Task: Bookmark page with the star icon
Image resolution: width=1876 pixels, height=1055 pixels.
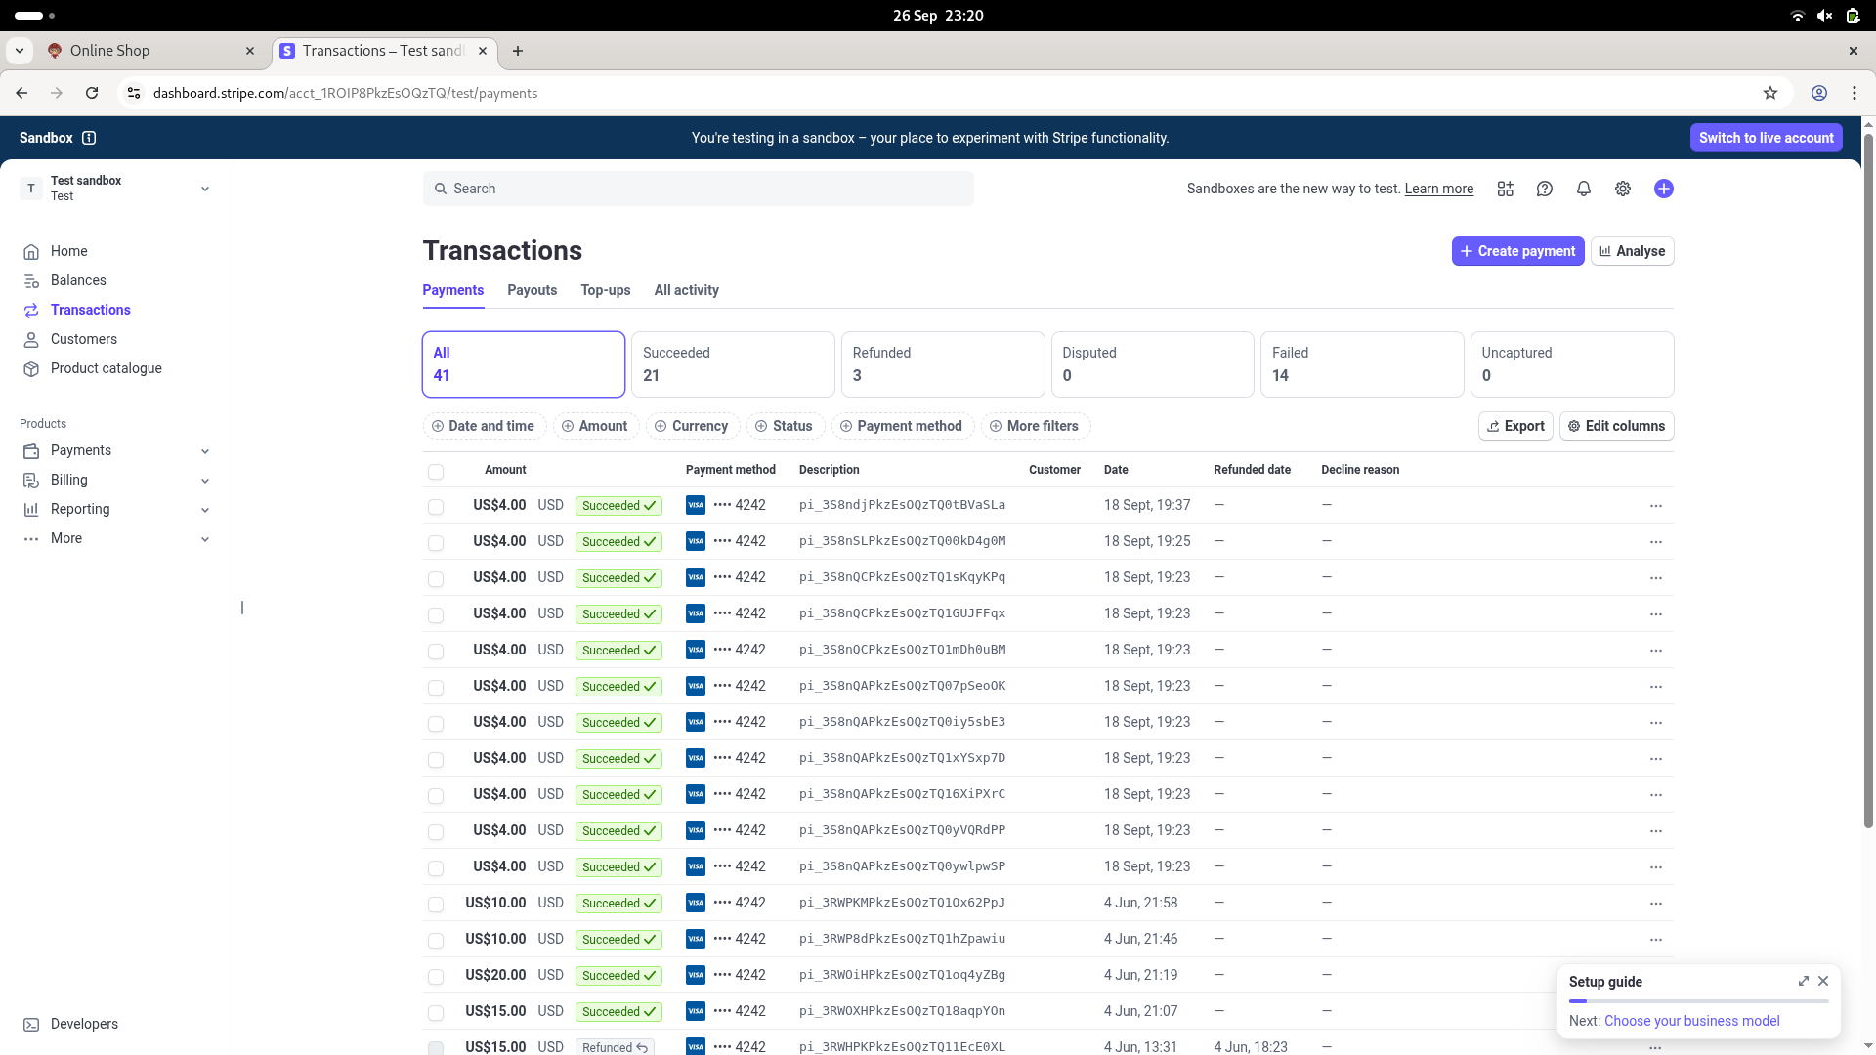Action: (x=1770, y=93)
